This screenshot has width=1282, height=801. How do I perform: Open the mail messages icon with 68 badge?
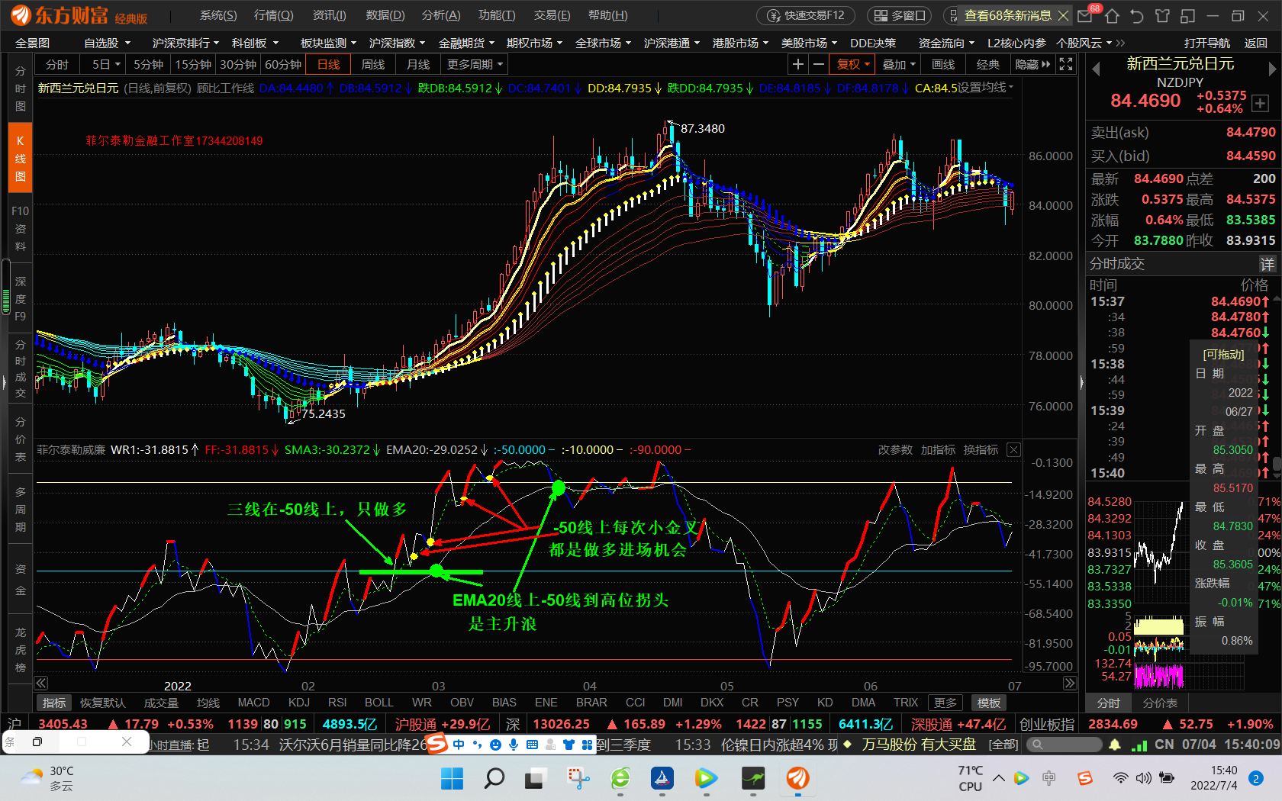coord(1085,15)
